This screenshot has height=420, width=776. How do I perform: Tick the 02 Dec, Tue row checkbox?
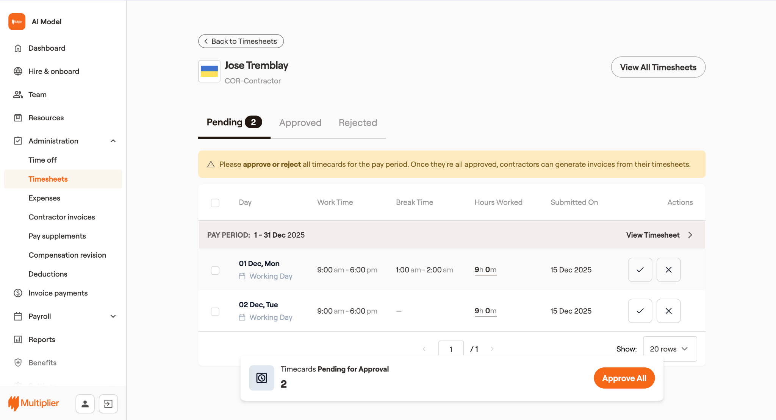(x=215, y=311)
